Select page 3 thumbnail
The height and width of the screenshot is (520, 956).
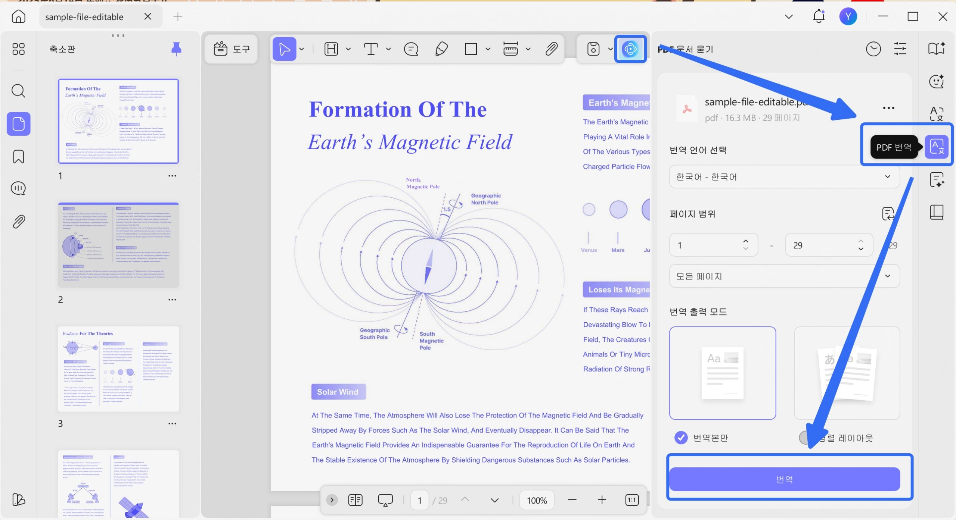point(118,369)
